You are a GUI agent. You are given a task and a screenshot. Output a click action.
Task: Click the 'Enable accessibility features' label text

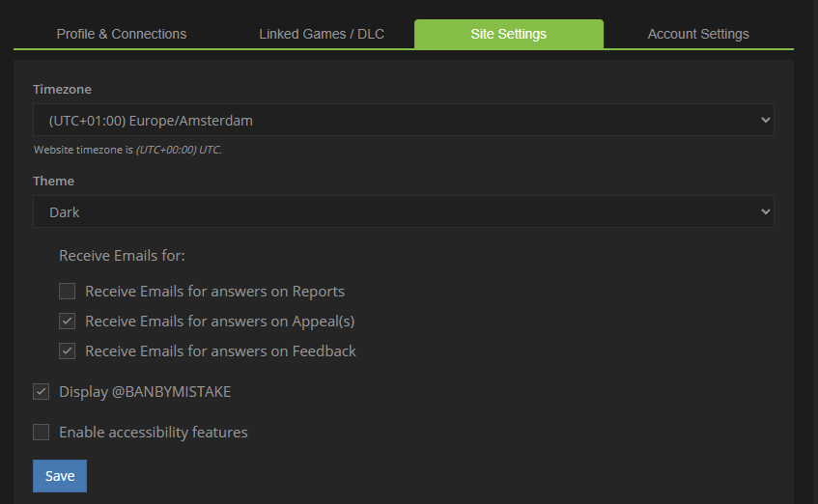click(154, 432)
